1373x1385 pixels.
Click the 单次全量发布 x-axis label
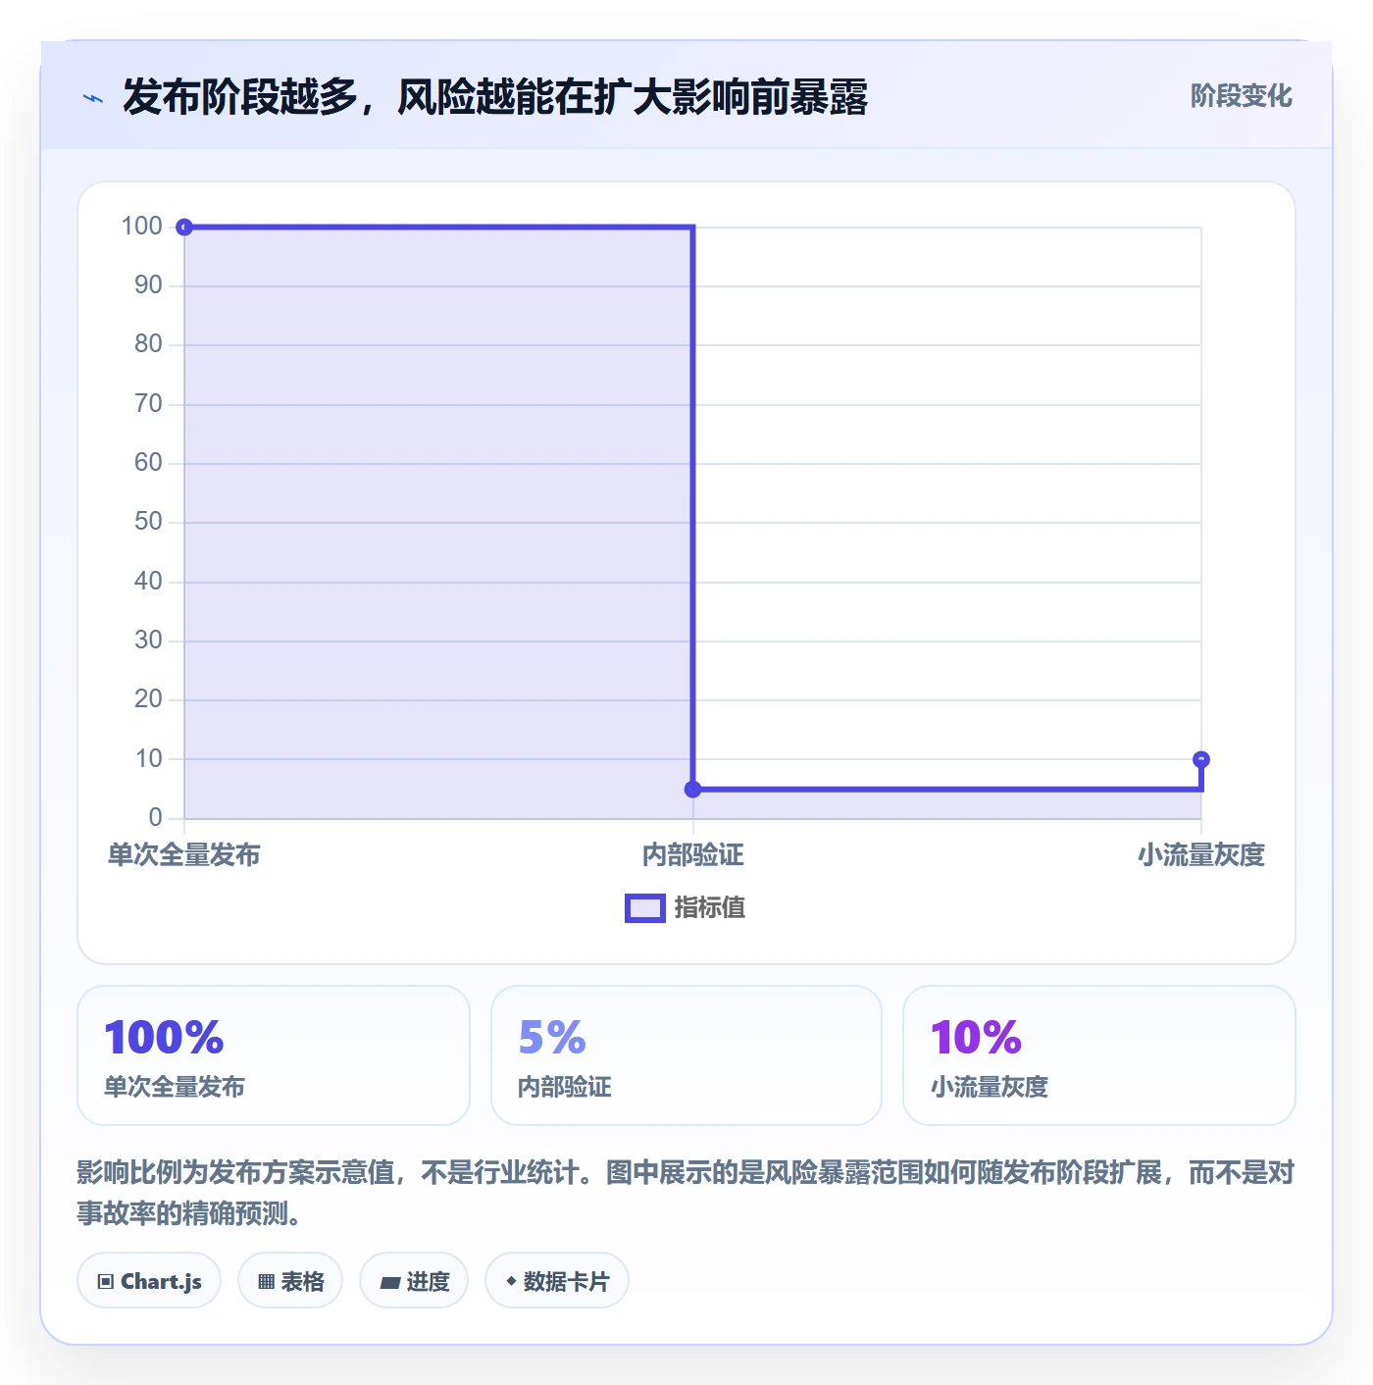[x=184, y=855]
